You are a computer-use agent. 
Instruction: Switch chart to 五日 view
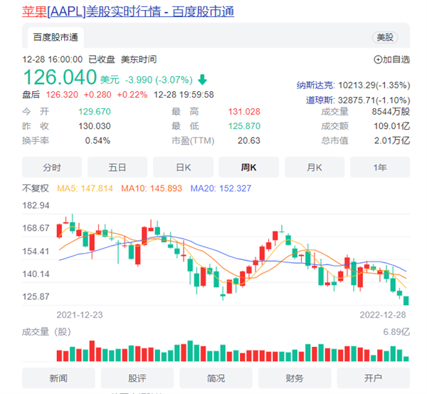117,167
